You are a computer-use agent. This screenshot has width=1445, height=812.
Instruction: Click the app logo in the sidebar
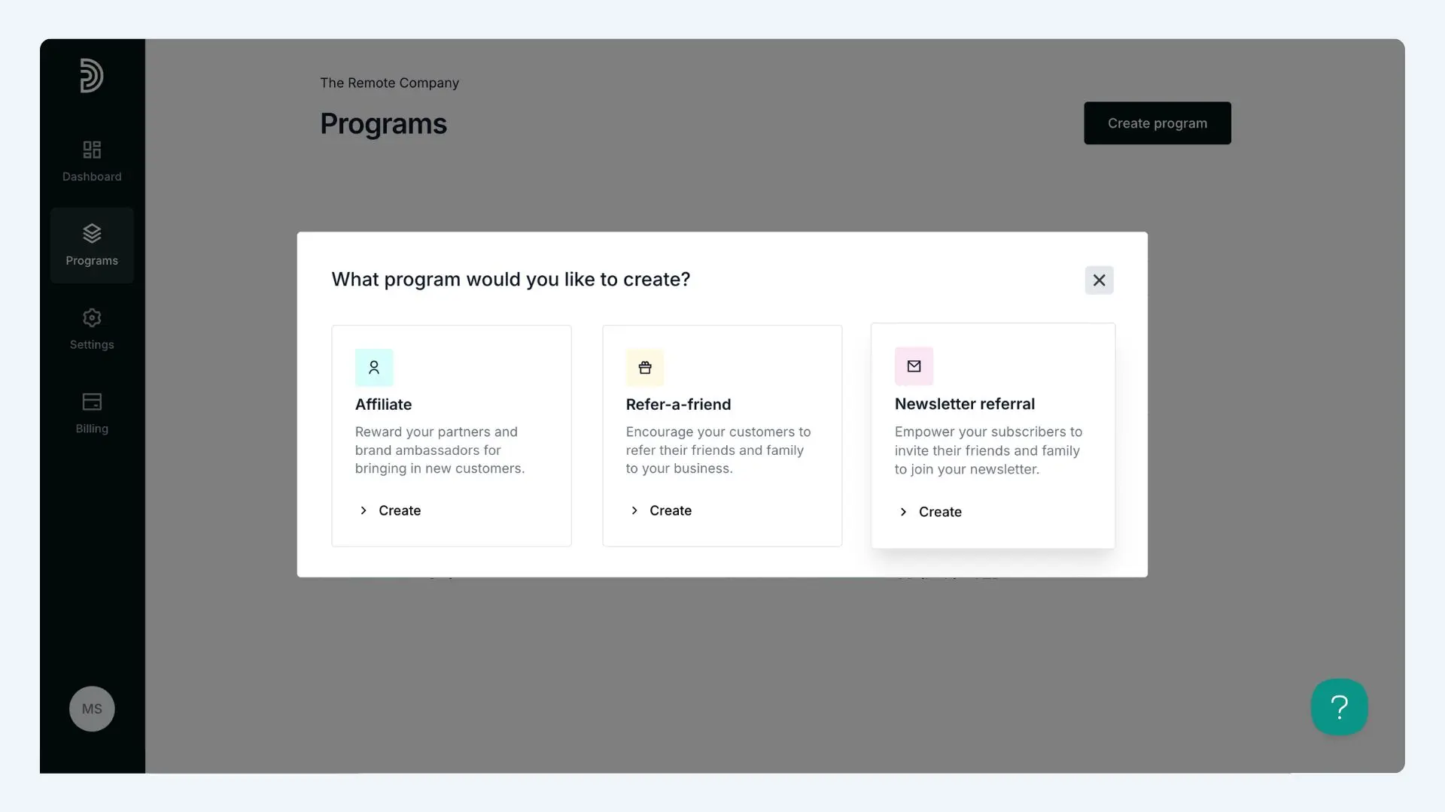tap(92, 75)
